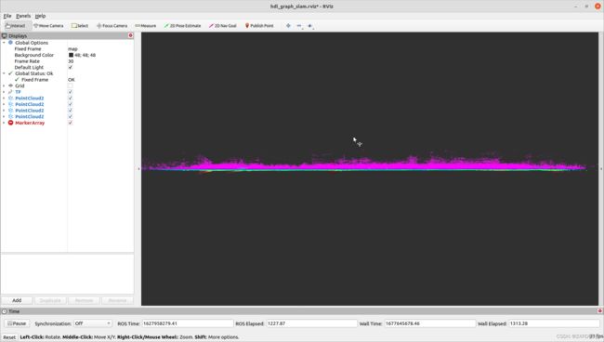Click the red MarkerArray error icon
Image resolution: width=604 pixels, height=342 pixels.
[x=11, y=123]
